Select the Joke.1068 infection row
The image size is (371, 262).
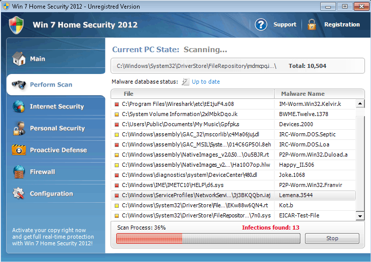click(x=233, y=175)
